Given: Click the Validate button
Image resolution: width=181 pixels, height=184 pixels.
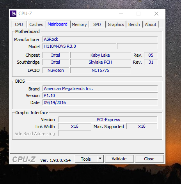Looking at the screenshot, I should click(119, 159).
